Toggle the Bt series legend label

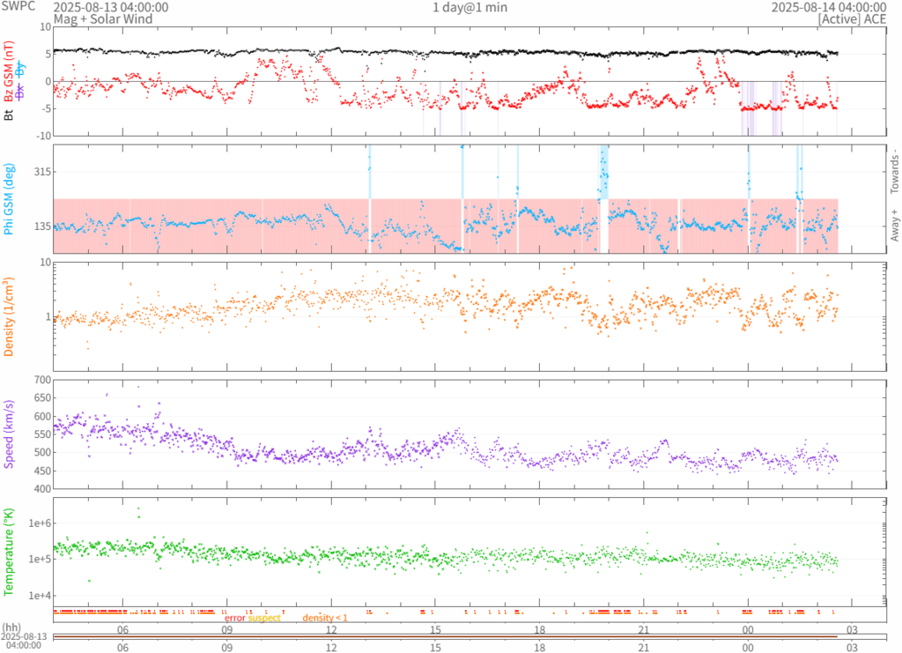click(10, 114)
